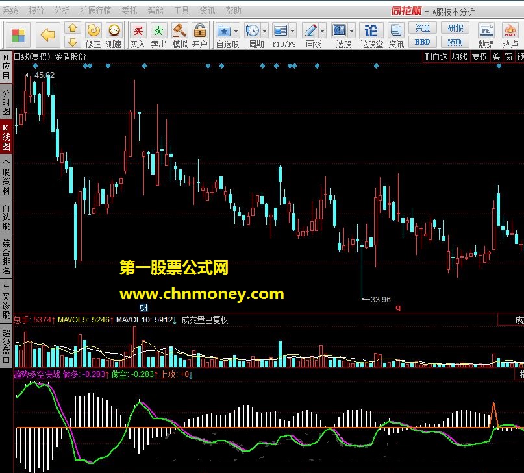The height and width of the screenshot is (473, 524).
Task: Click the 33.96 low price label
Action: 381,299
